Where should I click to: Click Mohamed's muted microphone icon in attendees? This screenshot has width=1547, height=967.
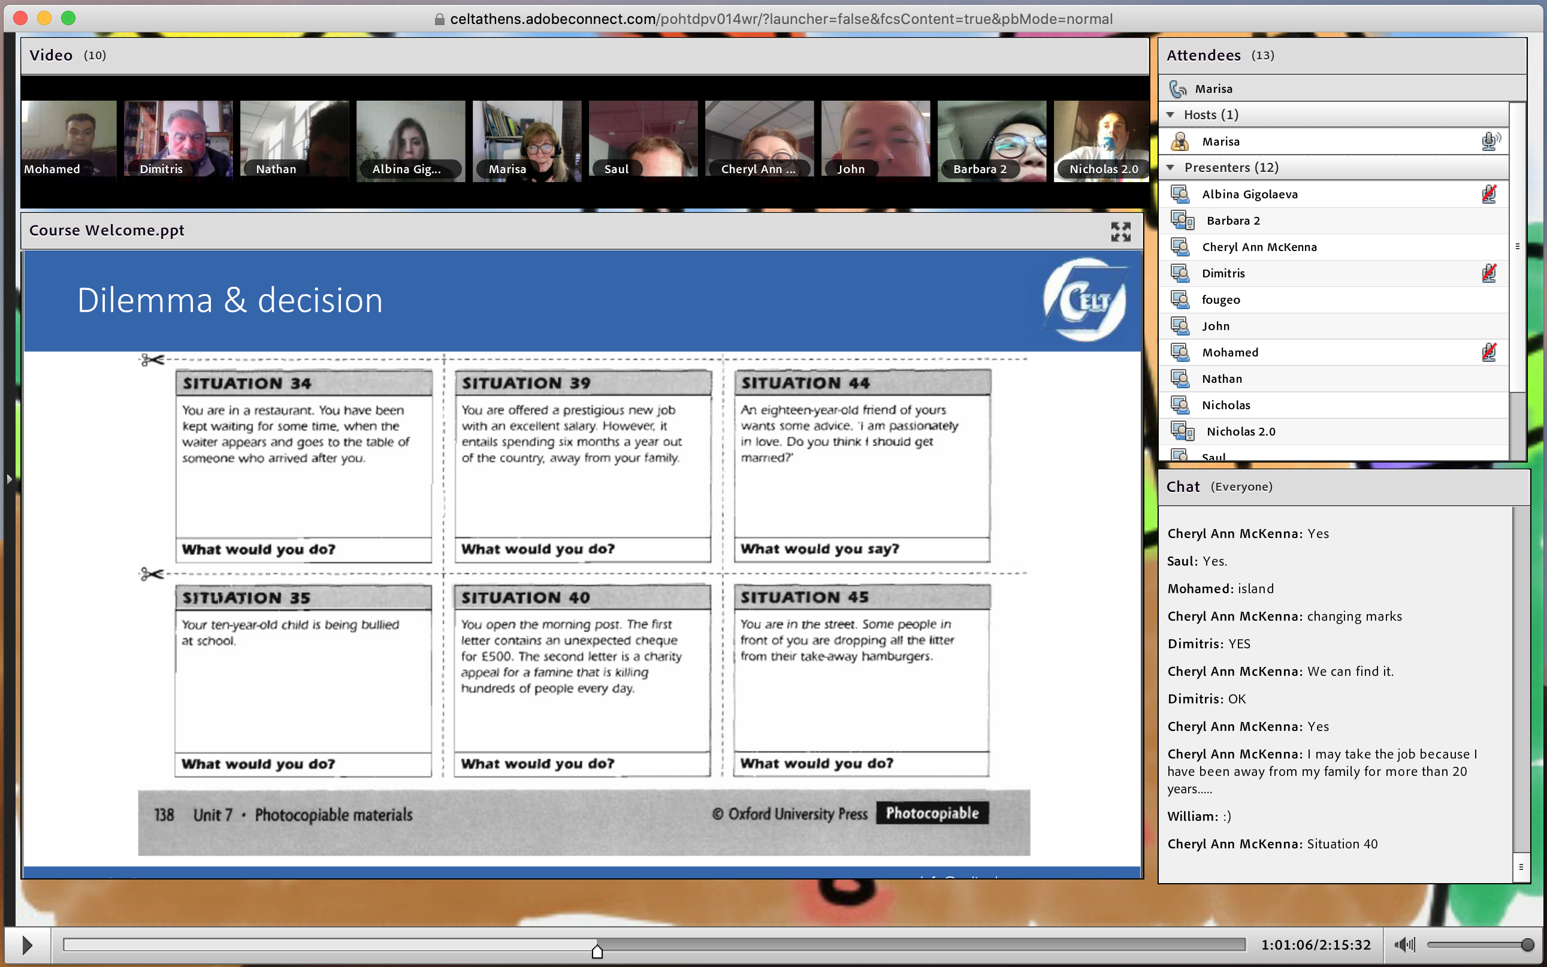(1489, 352)
